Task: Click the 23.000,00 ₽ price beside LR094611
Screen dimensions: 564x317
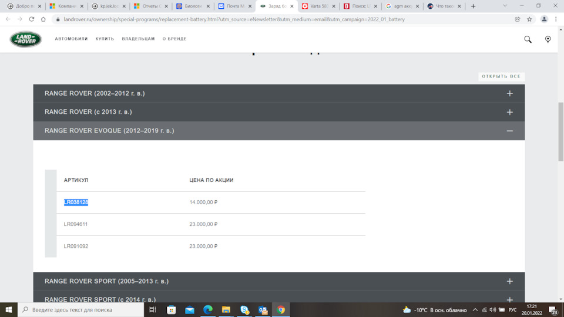Action: click(x=203, y=224)
